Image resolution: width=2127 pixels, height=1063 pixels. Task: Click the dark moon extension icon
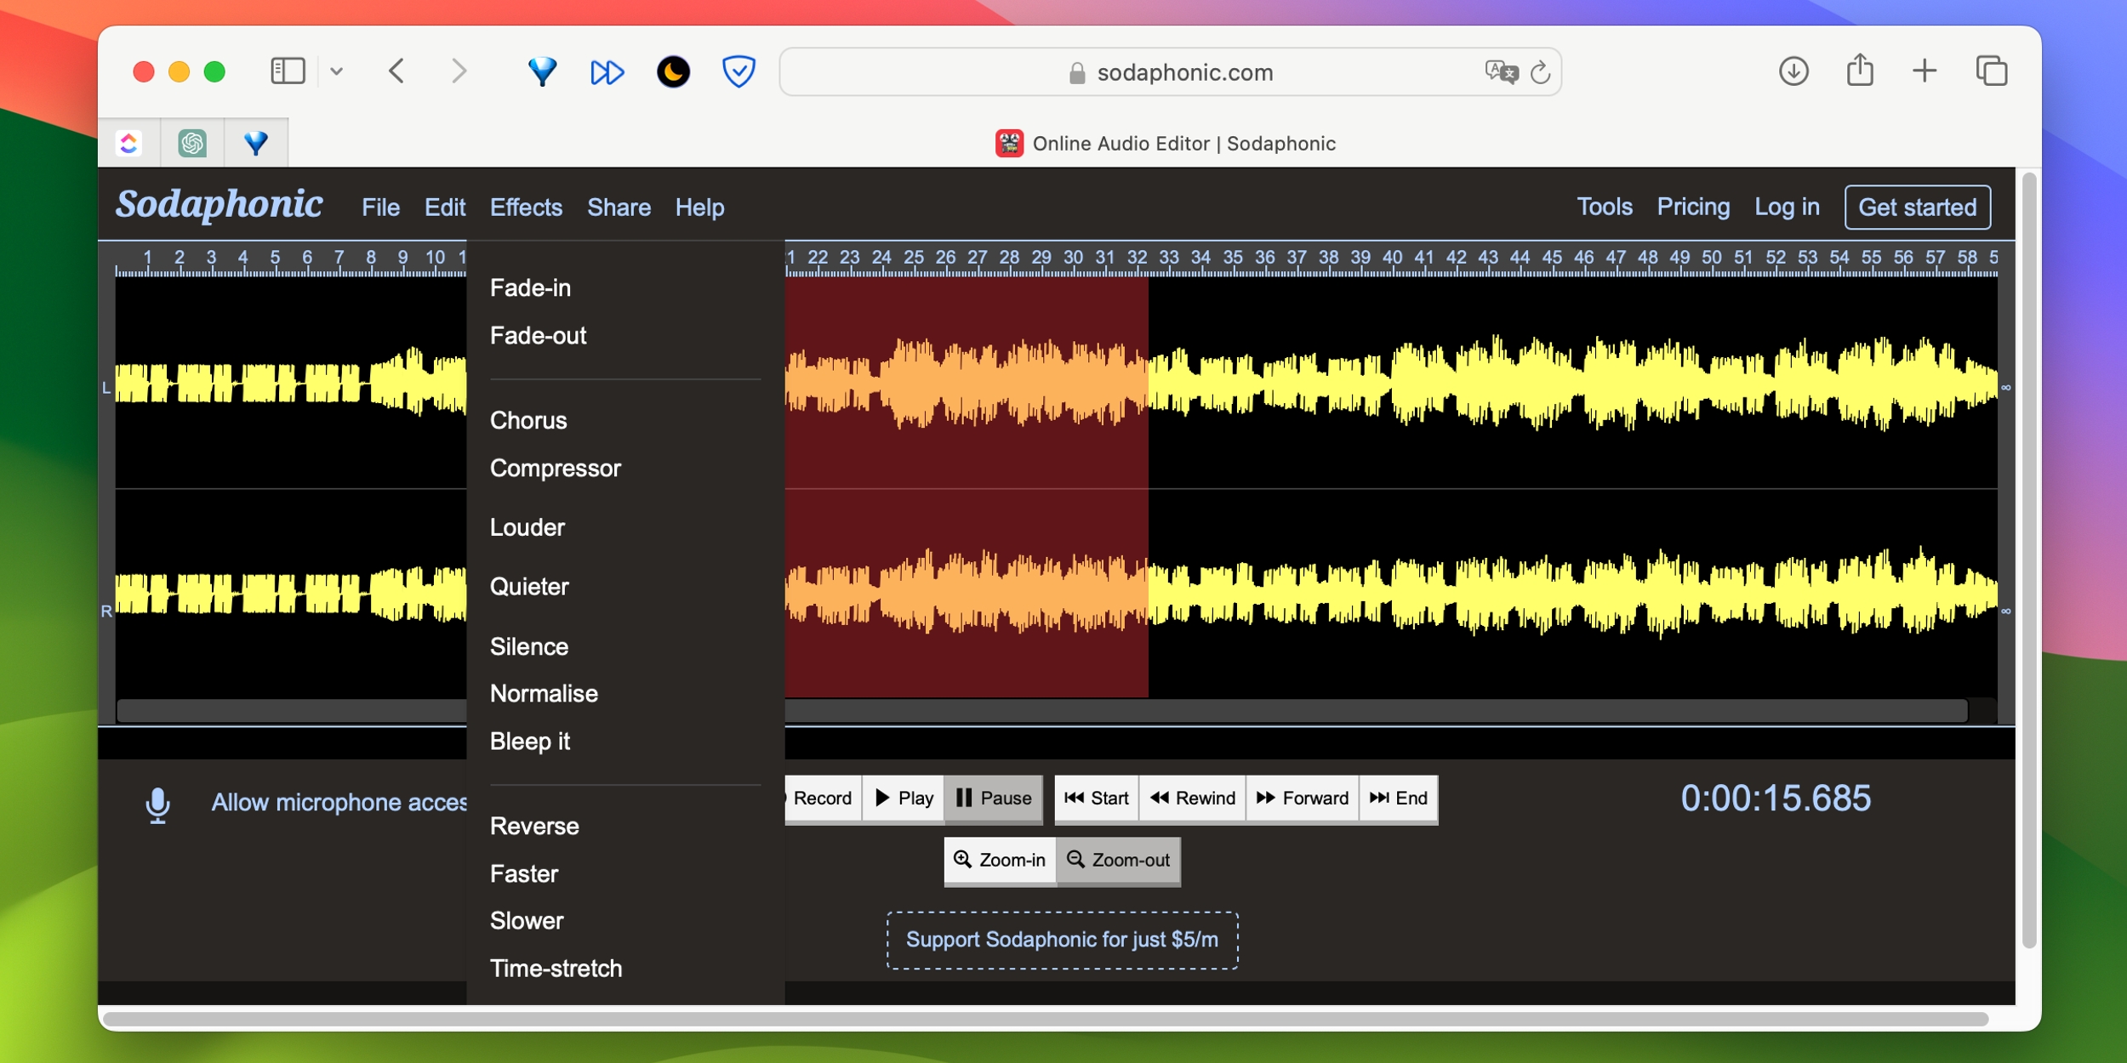click(x=673, y=71)
